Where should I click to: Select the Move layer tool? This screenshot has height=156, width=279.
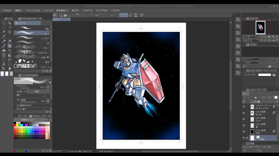point(10,32)
